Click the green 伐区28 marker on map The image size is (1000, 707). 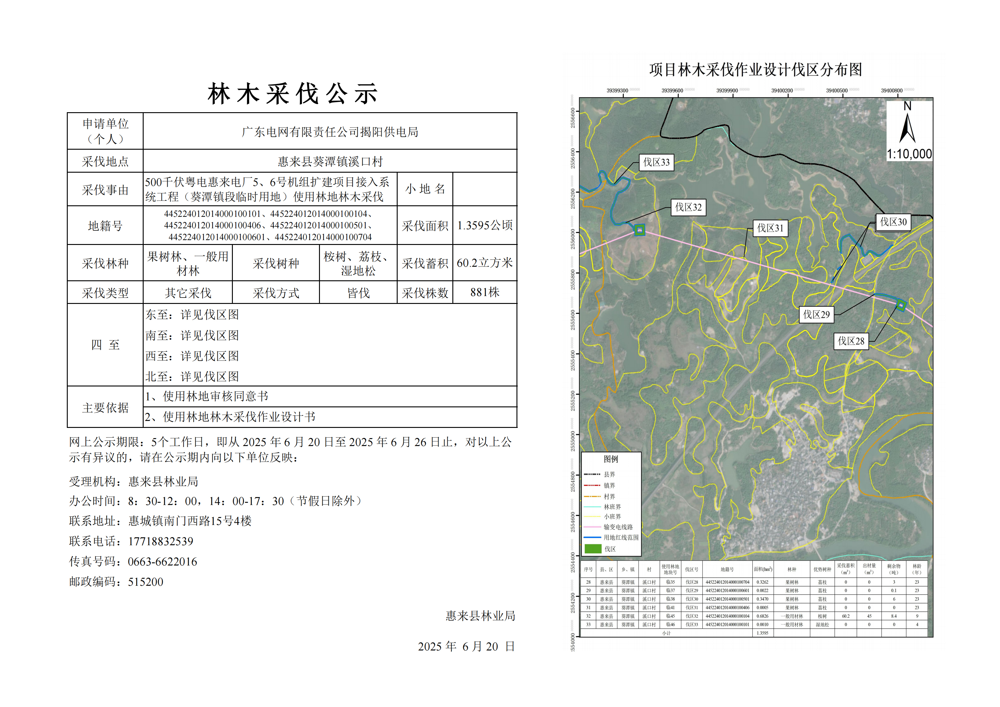pos(901,305)
